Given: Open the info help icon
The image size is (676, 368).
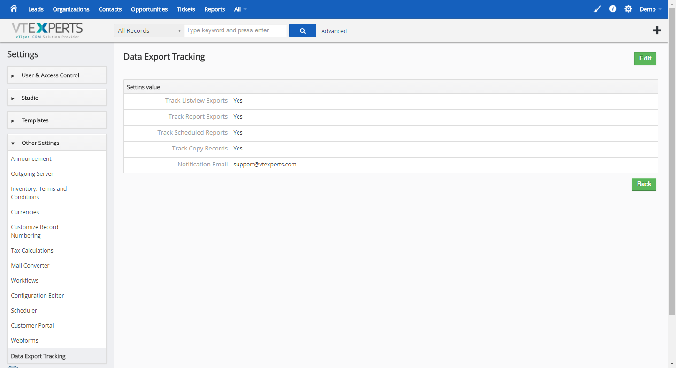Looking at the screenshot, I should [613, 9].
